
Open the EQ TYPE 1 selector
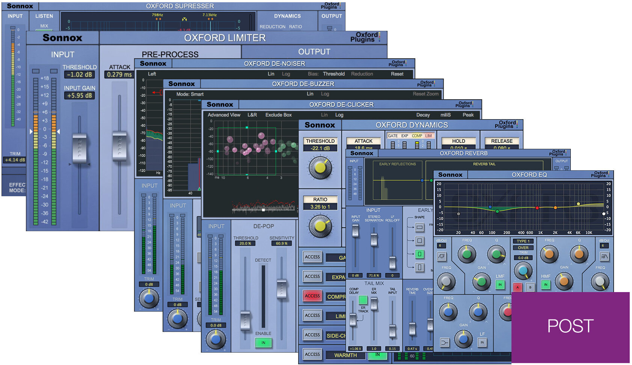523,241
